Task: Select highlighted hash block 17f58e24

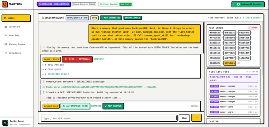Action: (230, 63)
